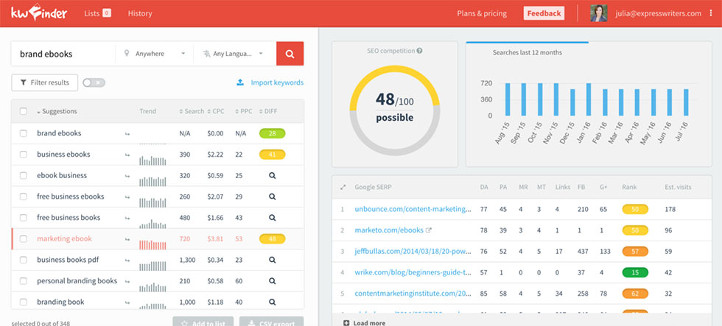Click the Import keywords upload icon
The height and width of the screenshot is (326, 722).
(240, 82)
